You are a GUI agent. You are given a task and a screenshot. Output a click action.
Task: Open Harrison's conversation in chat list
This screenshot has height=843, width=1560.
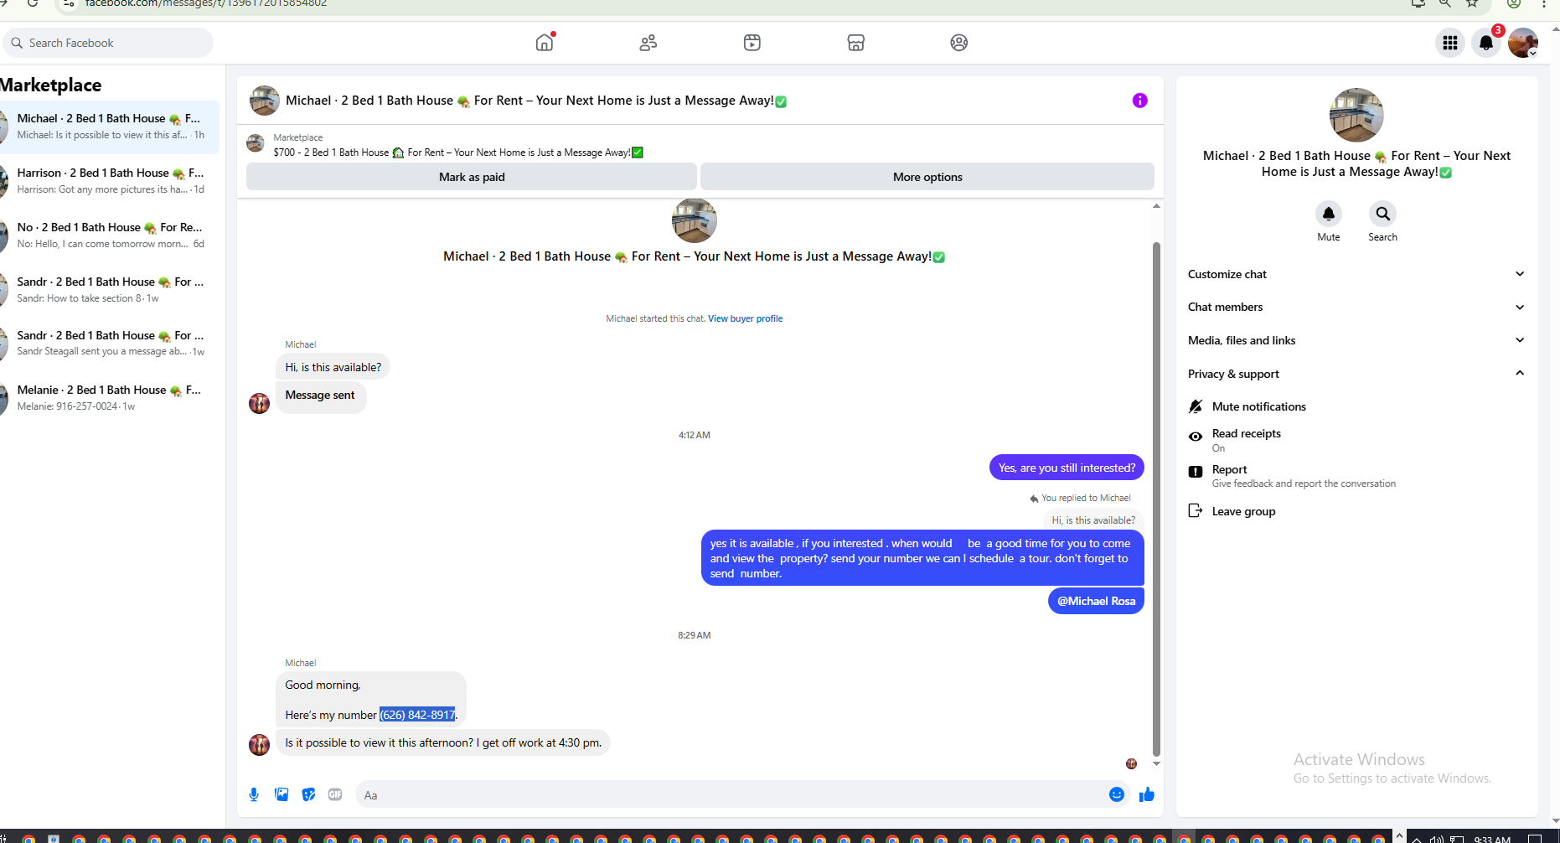(x=109, y=181)
